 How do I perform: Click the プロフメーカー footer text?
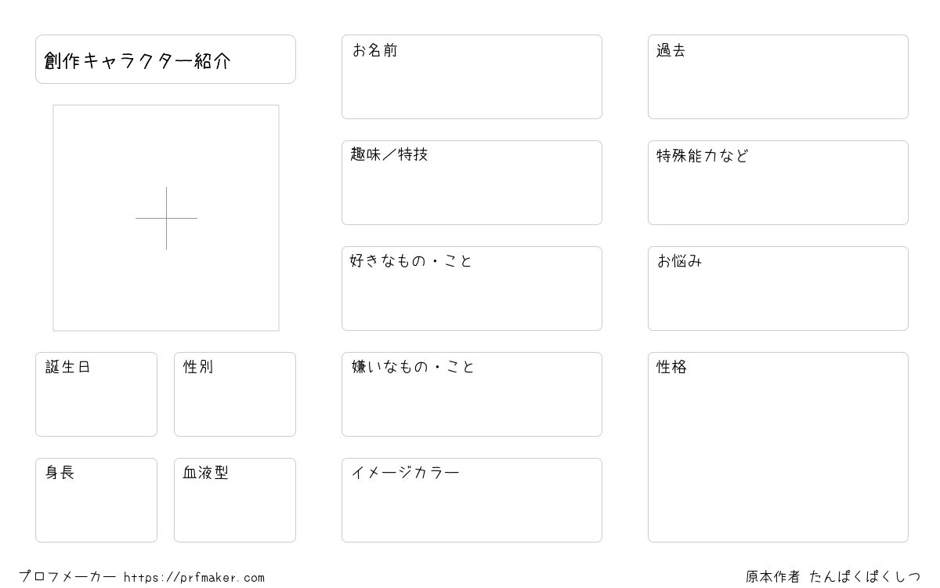[x=67, y=577]
